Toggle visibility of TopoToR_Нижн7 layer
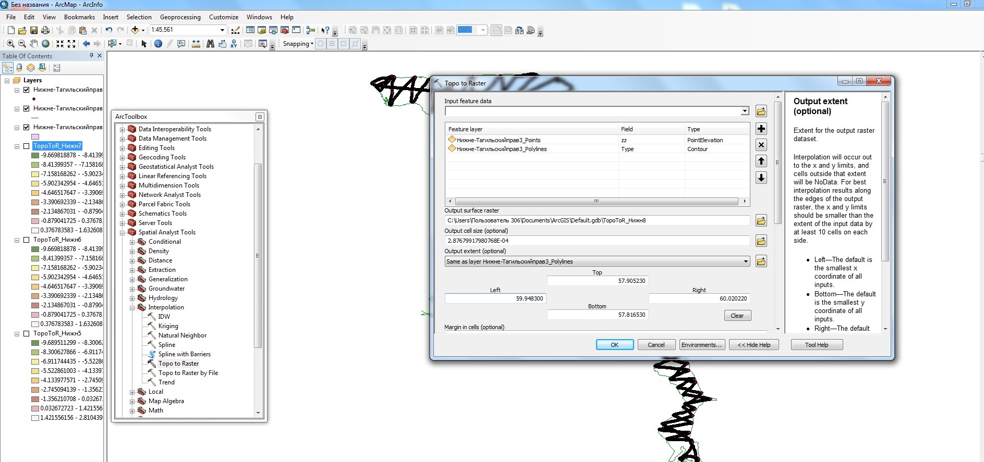The image size is (984, 462). (x=27, y=146)
